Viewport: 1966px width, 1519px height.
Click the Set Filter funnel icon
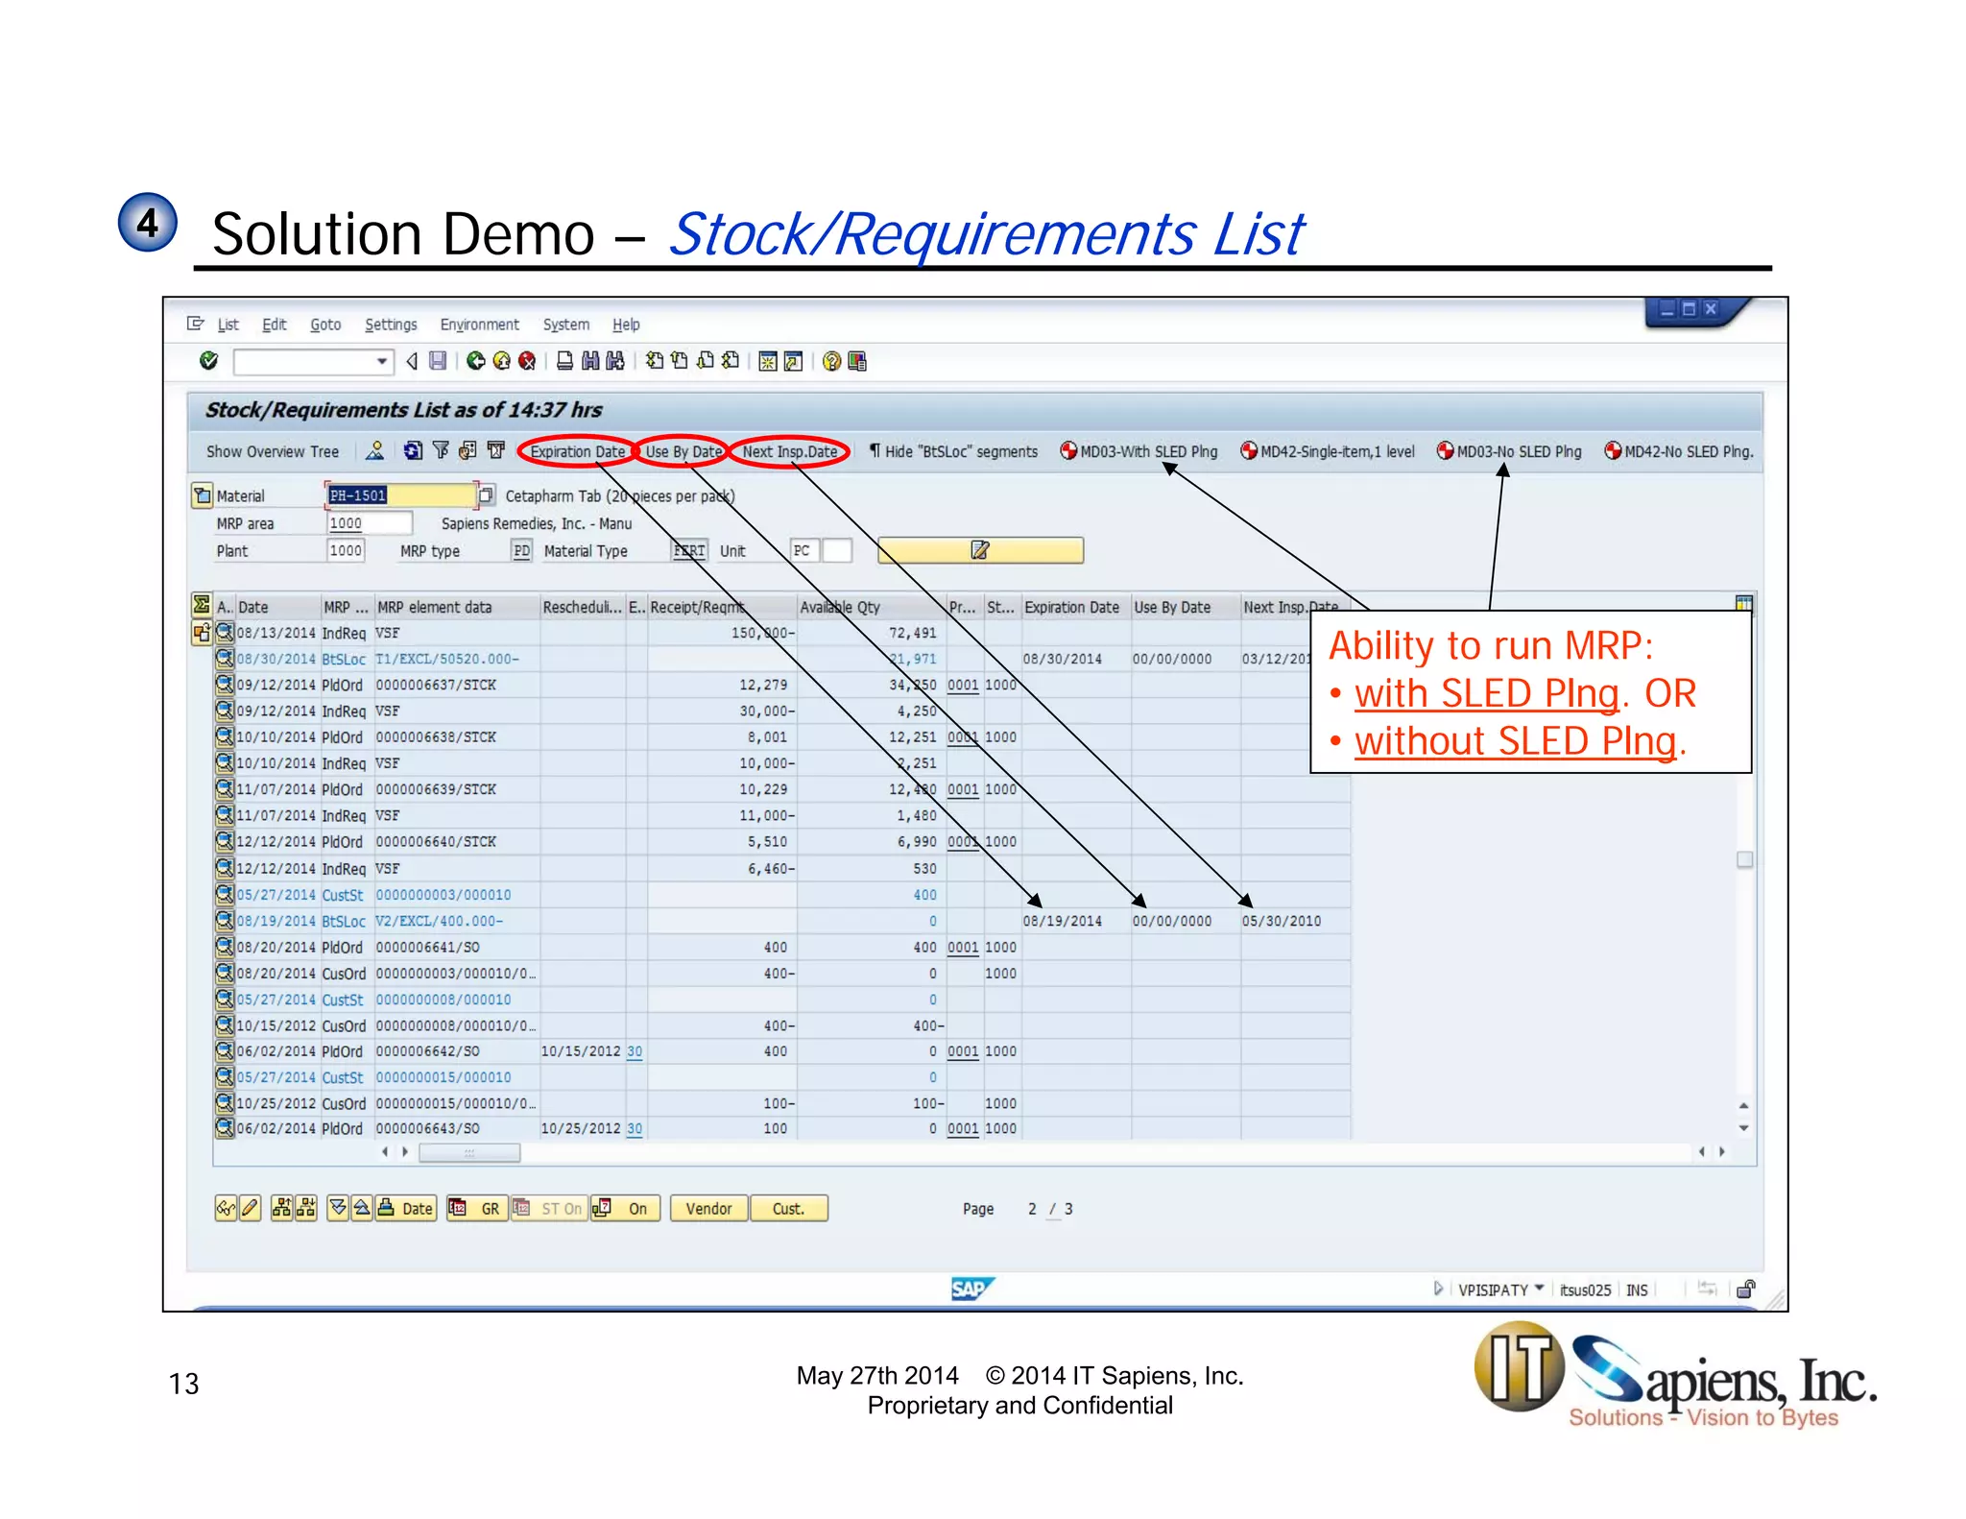(441, 450)
